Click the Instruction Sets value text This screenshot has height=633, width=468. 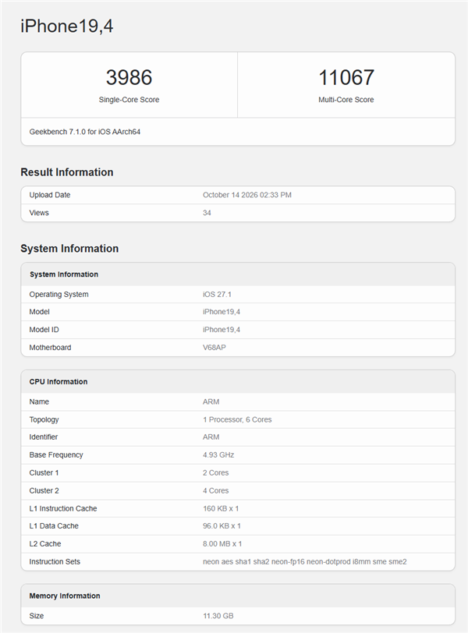coord(304,561)
